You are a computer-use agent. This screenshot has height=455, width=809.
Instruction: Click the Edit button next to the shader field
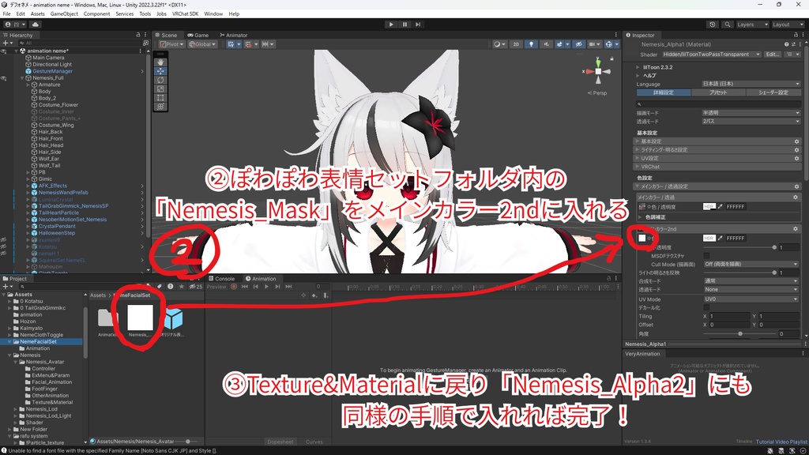tap(772, 55)
